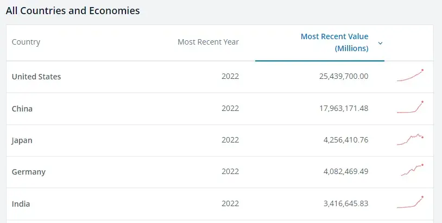
Task: Sort by Most Recent Year column header
Action: (208, 42)
